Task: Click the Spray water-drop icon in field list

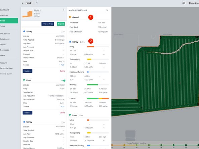Action: pos(24,31)
